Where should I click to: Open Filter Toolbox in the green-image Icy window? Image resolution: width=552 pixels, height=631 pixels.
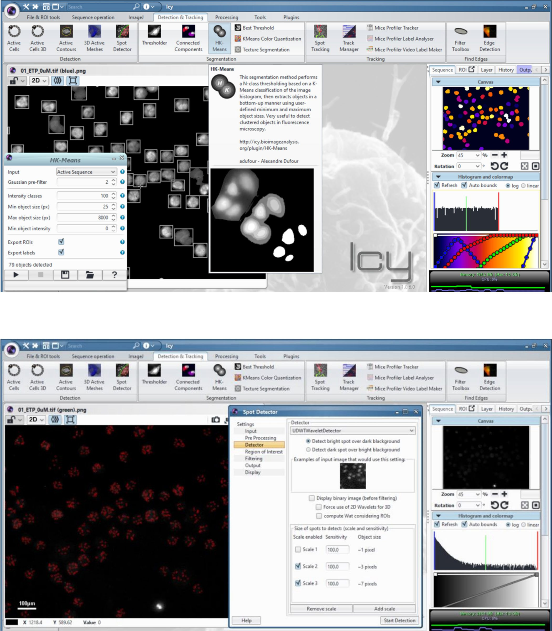[x=461, y=377]
